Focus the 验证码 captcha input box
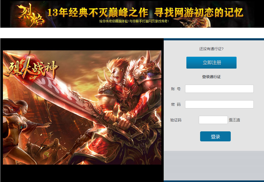This screenshot has width=264, height=182. (x=213, y=120)
